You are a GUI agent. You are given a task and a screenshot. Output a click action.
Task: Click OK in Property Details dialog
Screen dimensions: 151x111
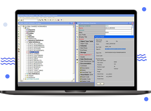tap(100, 84)
